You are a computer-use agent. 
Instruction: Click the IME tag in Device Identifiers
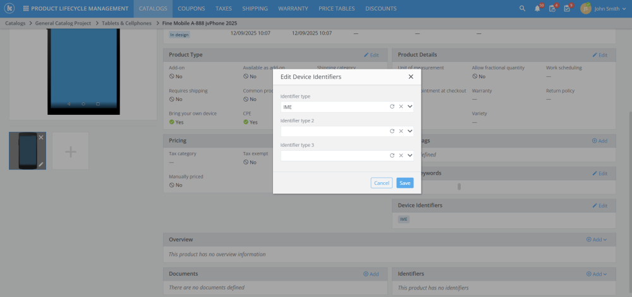click(x=403, y=219)
